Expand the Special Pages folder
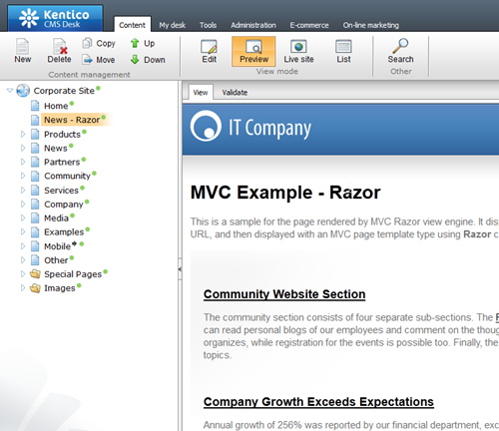Image resolution: width=499 pixels, height=431 pixels. click(x=23, y=274)
